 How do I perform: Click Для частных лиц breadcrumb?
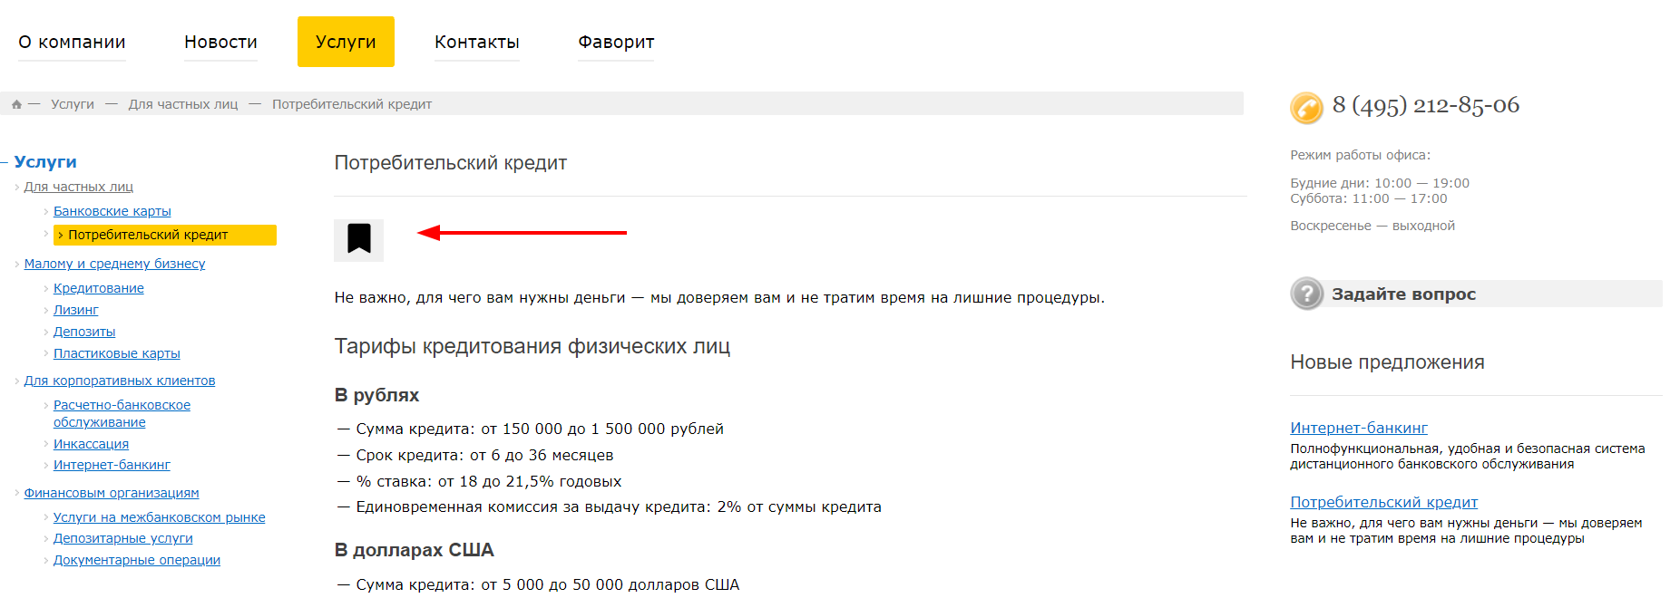(183, 104)
